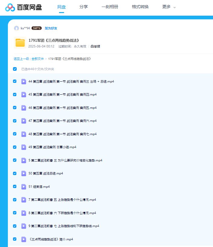Click the user avatar icon for ks**l4
The height and width of the screenshot is (247, 213).
pos(16,28)
